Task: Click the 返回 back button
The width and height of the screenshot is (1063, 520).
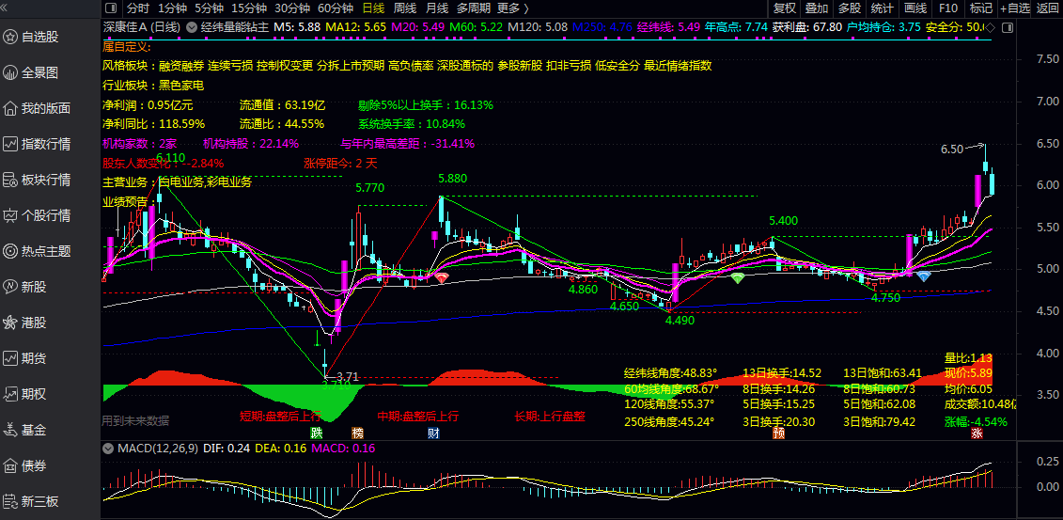Action: click(x=1047, y=8)
